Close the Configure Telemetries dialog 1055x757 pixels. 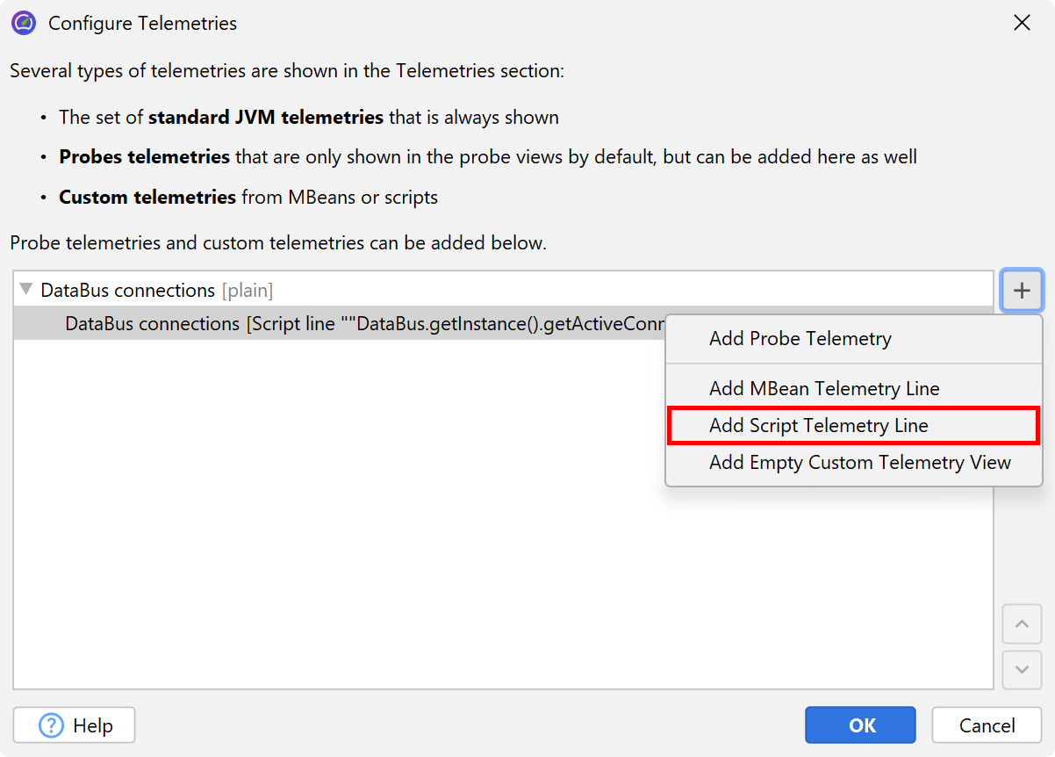(1022, 24)
